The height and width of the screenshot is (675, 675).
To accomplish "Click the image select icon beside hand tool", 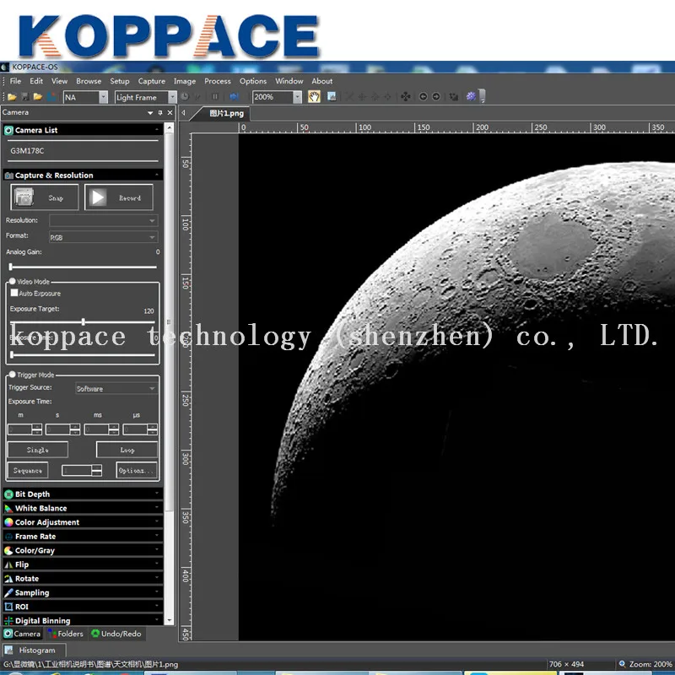I will tap(332, 96).
